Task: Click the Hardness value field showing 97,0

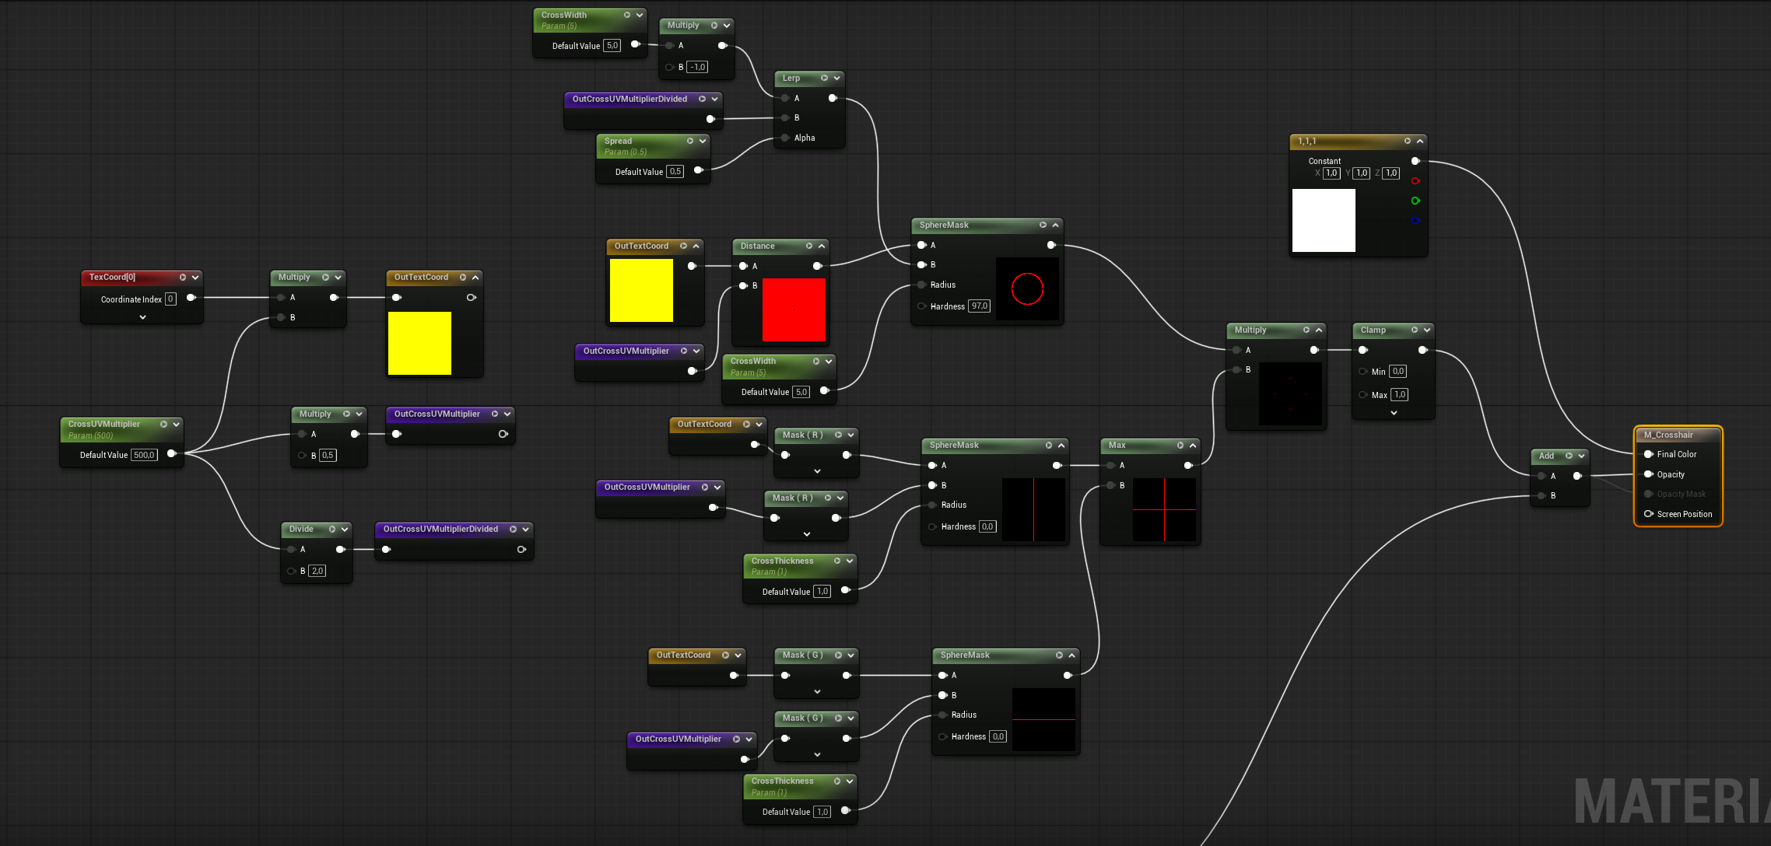Action: 980,306
